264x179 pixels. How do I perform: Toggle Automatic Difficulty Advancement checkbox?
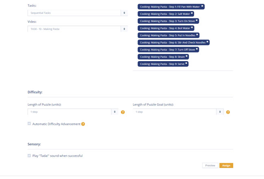pyautogui.click(x=29, y=124)
